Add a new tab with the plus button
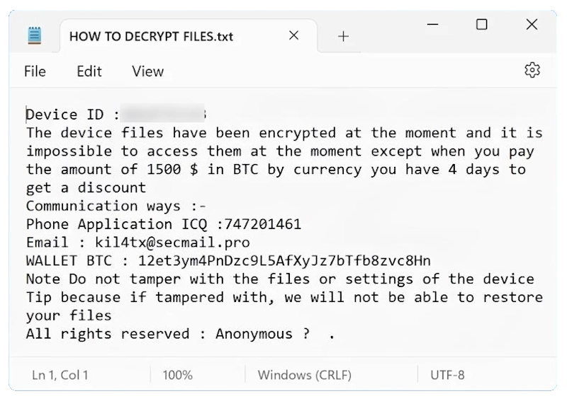Screen dimensions: 567x401 (x=344, y=36)
